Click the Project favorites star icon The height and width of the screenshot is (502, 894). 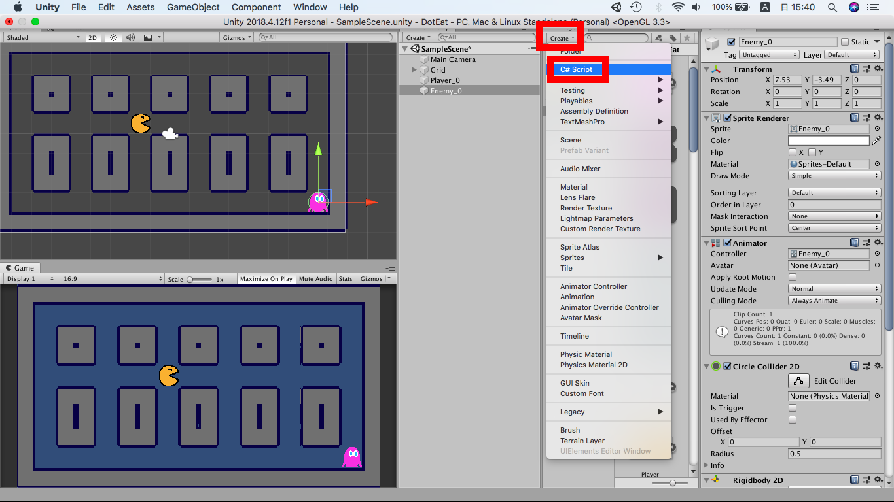[687, 38]
